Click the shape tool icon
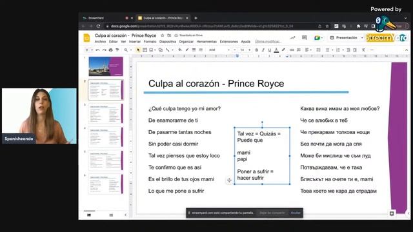This screenshot has height=232, width=413. tap(161, 50)
